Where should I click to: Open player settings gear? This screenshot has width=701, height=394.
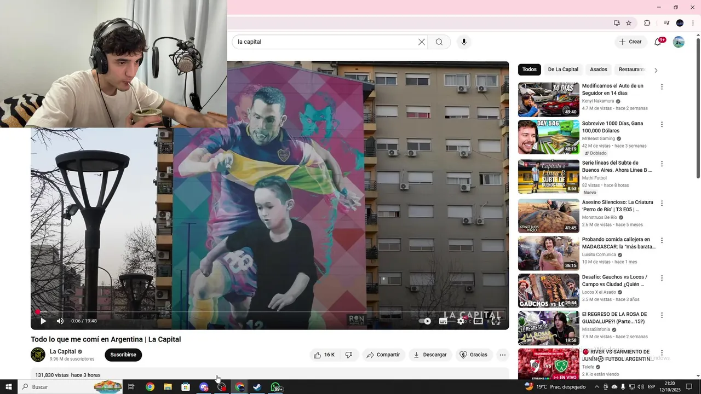[x=461, y=321]
